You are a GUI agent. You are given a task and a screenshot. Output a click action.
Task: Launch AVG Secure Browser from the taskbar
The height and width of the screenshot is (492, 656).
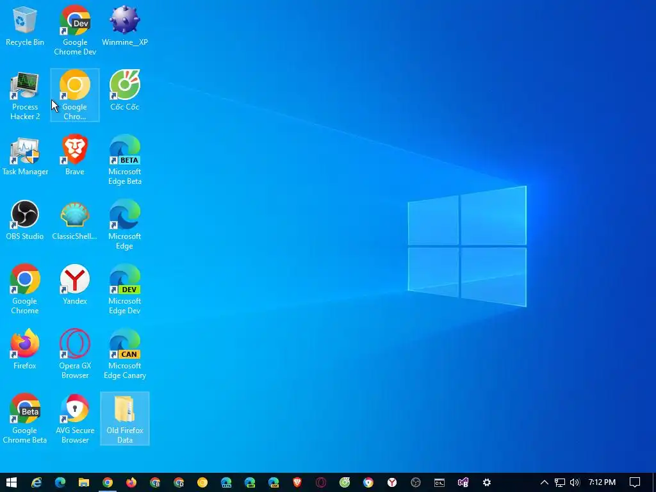pyautogui.click(x=368, y=482)
